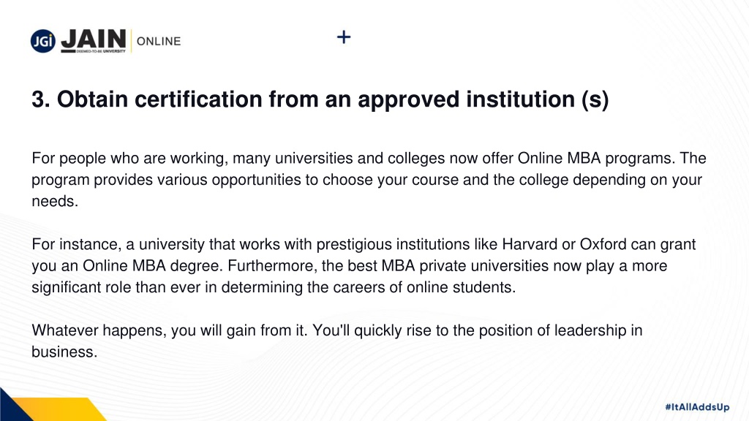Click the JAIN university wordmark
The image size is (749, 421).
94,40
